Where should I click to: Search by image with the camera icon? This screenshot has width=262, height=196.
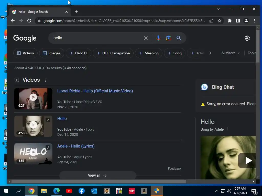point(168,38)
